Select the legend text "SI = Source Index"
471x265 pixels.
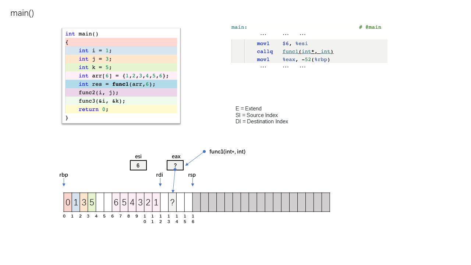pos(256,115)
